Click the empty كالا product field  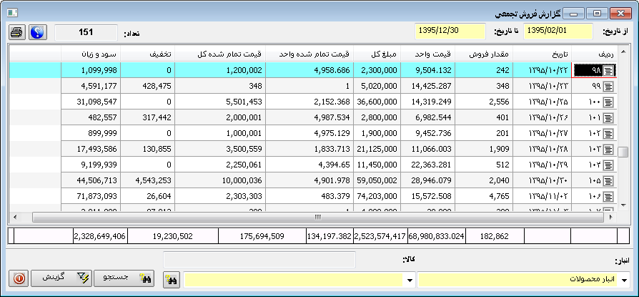pos(259,260)
